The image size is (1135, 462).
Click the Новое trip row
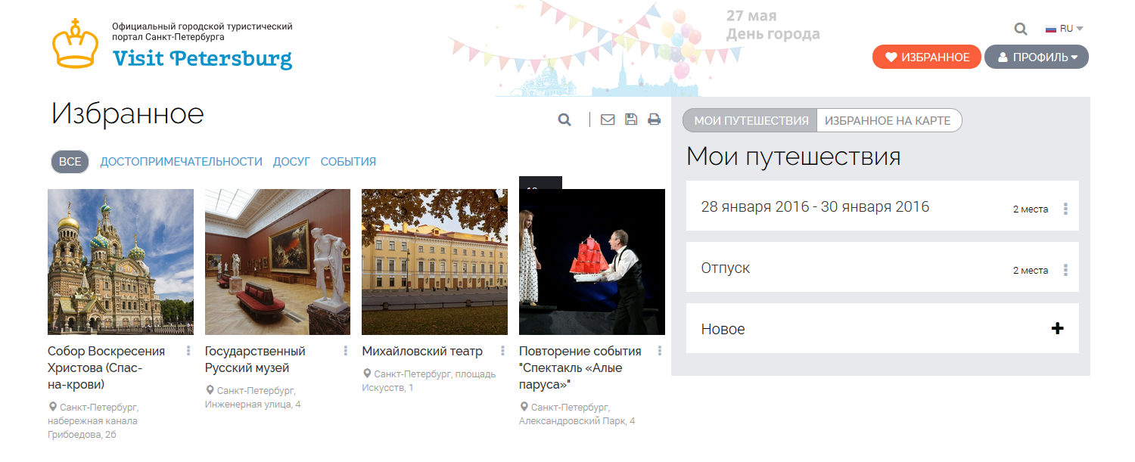point(882,328)
